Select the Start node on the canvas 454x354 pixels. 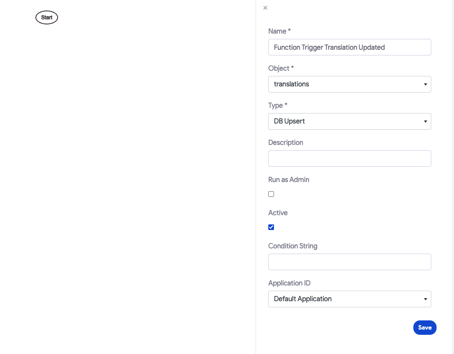[46, 17]
